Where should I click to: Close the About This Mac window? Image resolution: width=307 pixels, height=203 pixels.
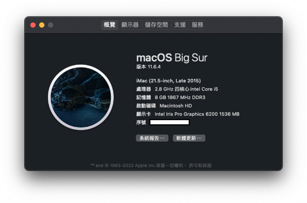point(33,25)
